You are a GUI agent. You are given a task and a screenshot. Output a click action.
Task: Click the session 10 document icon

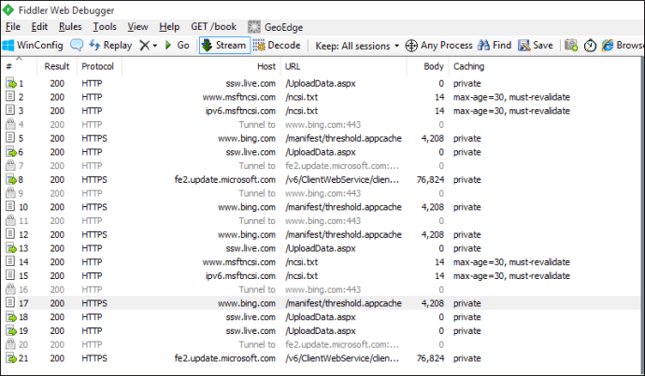[10, 206]
